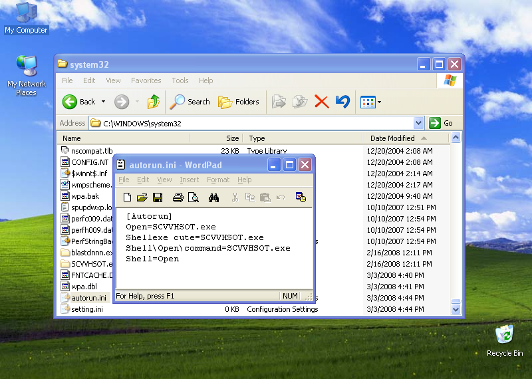
Task: Click the Find binoculars icon in WordPad
Action: tap(213, 197)
